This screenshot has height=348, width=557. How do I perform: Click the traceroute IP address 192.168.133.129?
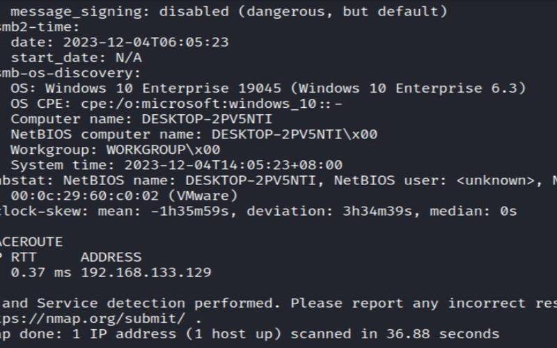146,272
